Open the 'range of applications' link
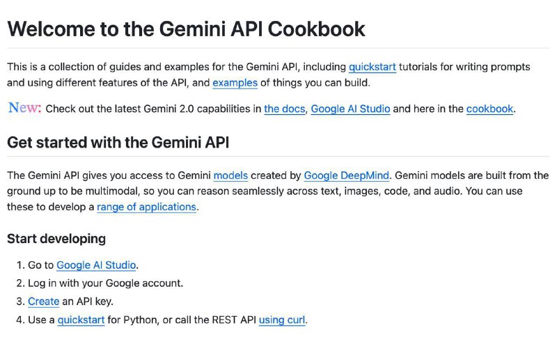This screenshot has width=557, height=337. 146,207
